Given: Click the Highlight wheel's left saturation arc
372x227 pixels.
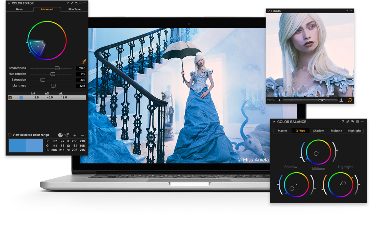Looking at the screenshot, I should pyautogui.click(x=324, y=185).
